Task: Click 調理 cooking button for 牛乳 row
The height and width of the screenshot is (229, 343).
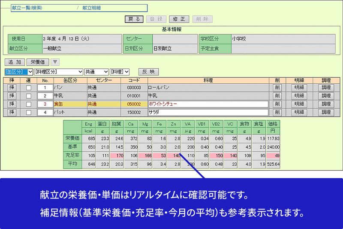Action: pos(326,96)
